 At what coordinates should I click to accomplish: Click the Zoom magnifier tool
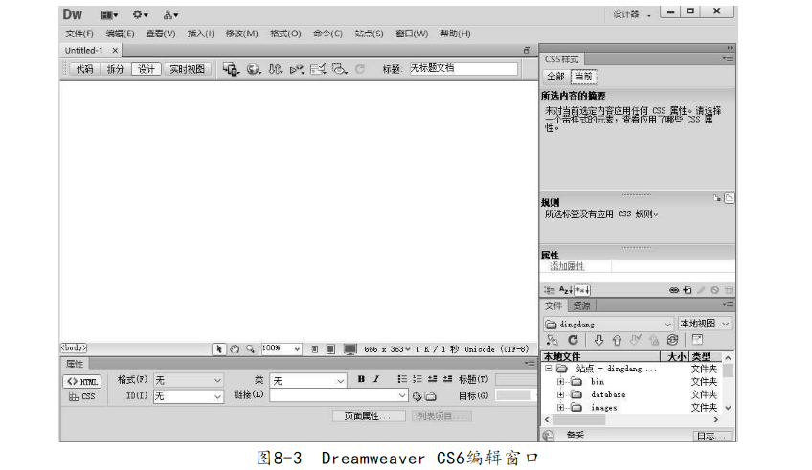250,349
